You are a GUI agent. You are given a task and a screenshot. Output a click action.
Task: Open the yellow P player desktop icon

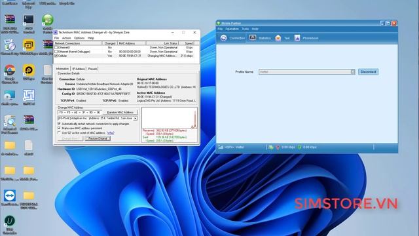click(29, 70)
